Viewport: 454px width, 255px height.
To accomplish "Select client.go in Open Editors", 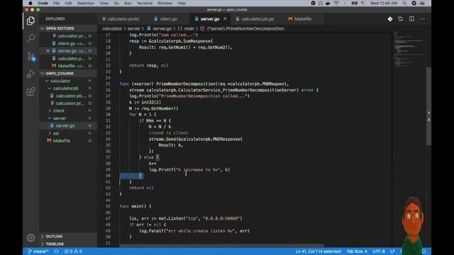I will [68, 43].
